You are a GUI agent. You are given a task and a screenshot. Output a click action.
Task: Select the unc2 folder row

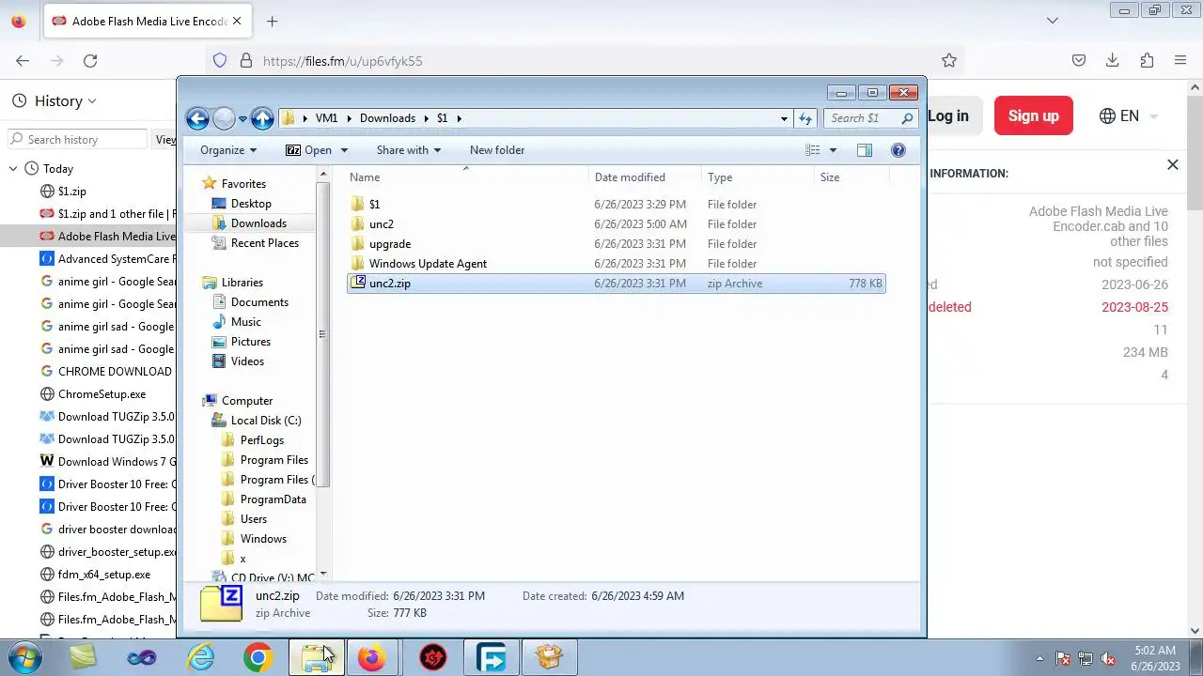616,224
